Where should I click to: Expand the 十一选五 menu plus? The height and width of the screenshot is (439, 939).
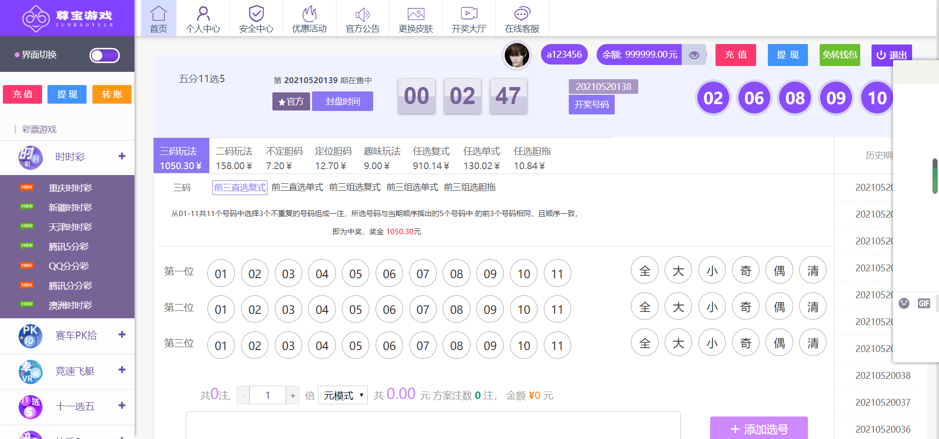point(122,405)
